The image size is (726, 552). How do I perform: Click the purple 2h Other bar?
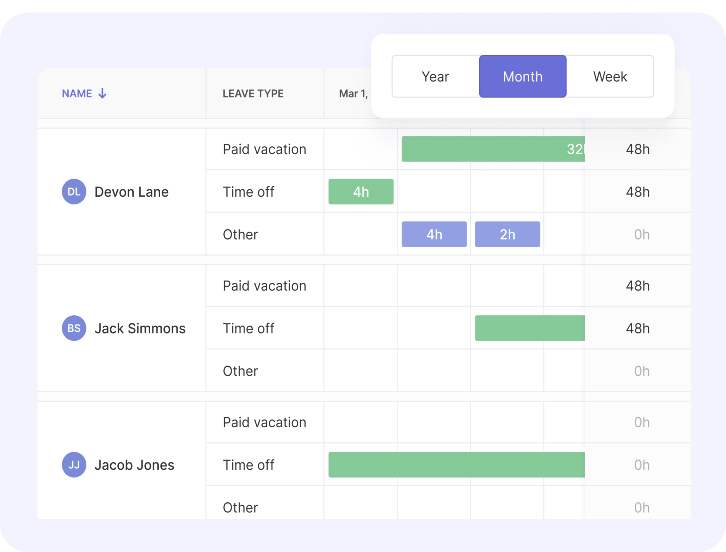click(507, 234)
